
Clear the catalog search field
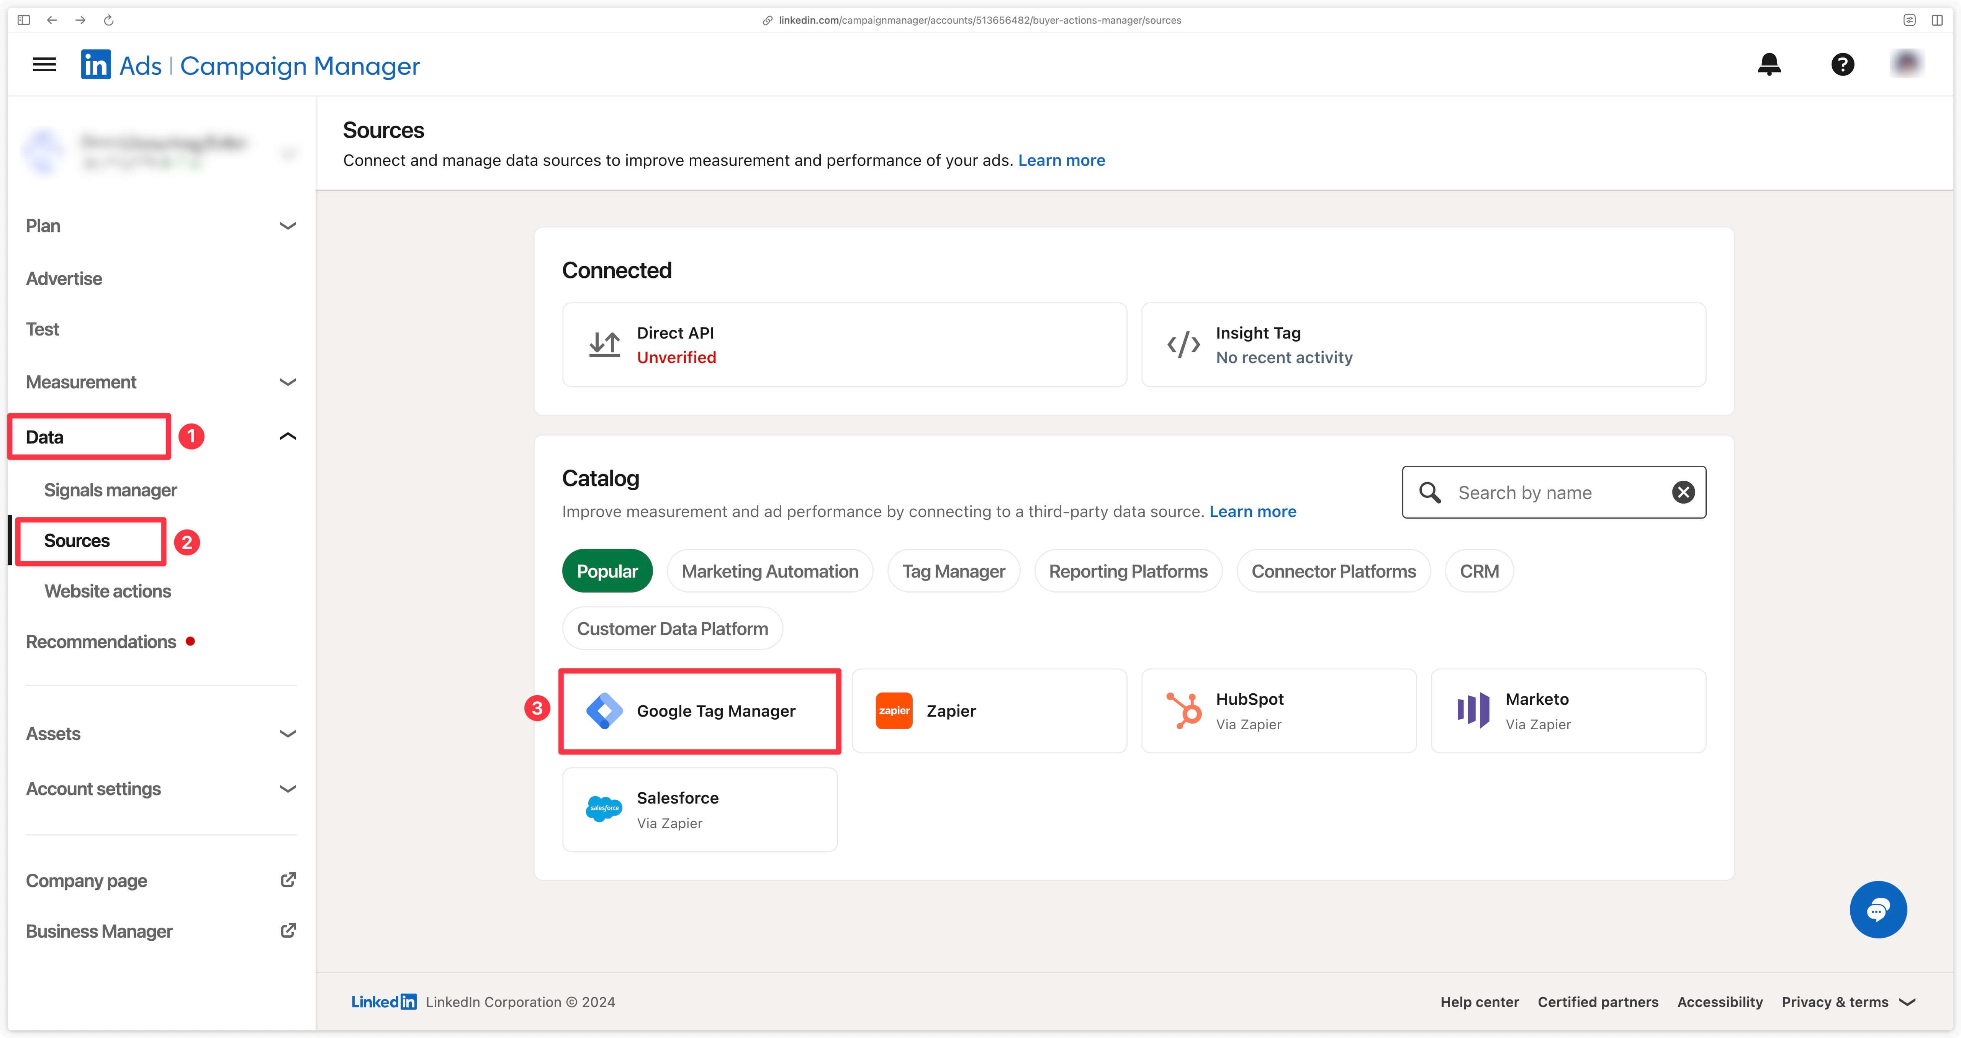point(1683,493)
